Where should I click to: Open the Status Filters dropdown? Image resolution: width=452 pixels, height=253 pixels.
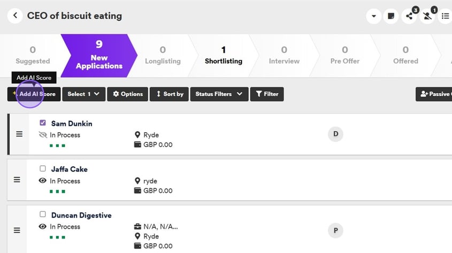(x=219, y=94)
